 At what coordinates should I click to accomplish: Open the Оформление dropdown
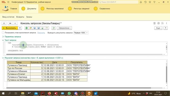coord(64,28)
